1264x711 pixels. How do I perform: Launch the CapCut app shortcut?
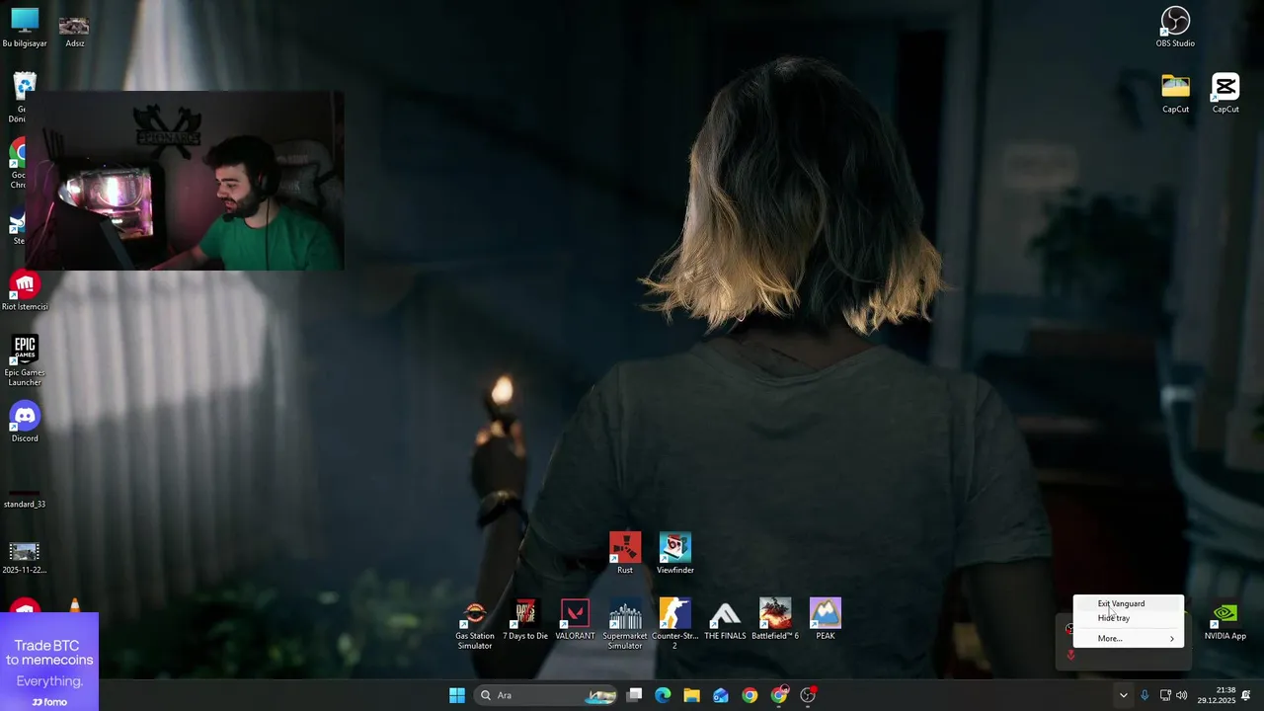[x=1225, y=94]
